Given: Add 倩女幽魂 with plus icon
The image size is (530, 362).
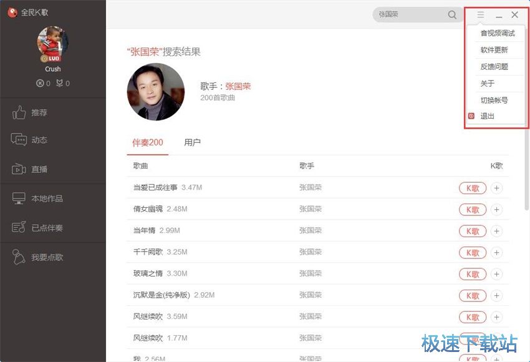Looking at the screenshot, I should click(x=496, y=210).
